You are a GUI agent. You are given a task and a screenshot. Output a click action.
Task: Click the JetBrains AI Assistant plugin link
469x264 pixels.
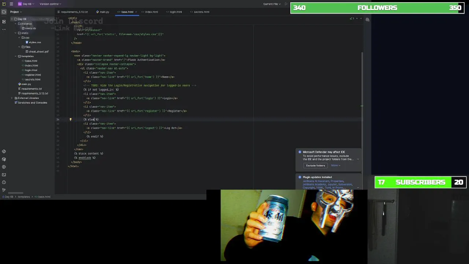[316, 181]
